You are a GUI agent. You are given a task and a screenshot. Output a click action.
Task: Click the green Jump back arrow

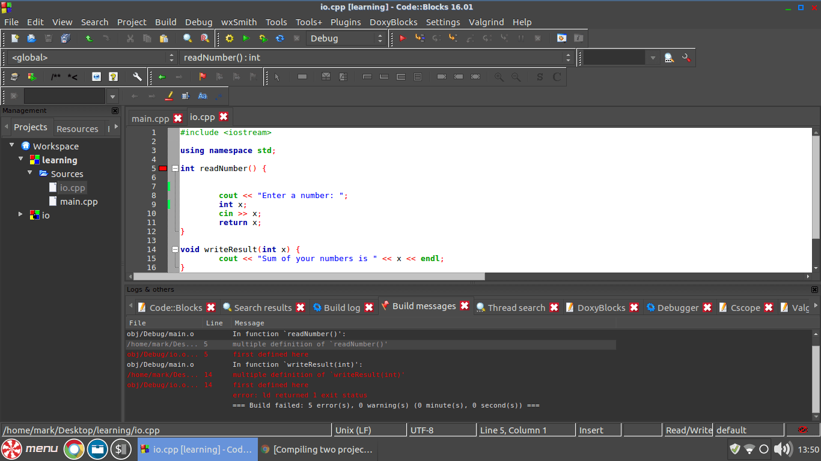pos(162,77)
